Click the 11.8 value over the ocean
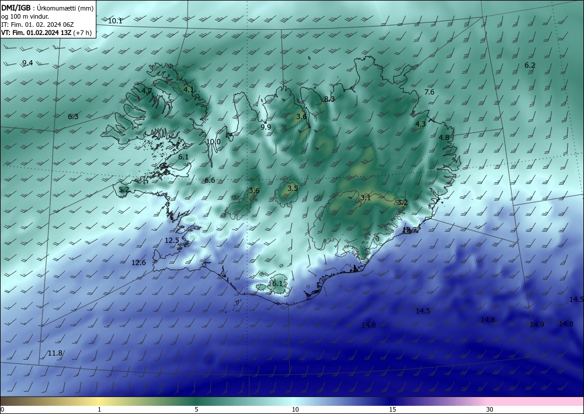Viewport: 584px width, 414px height. [55, 353]
